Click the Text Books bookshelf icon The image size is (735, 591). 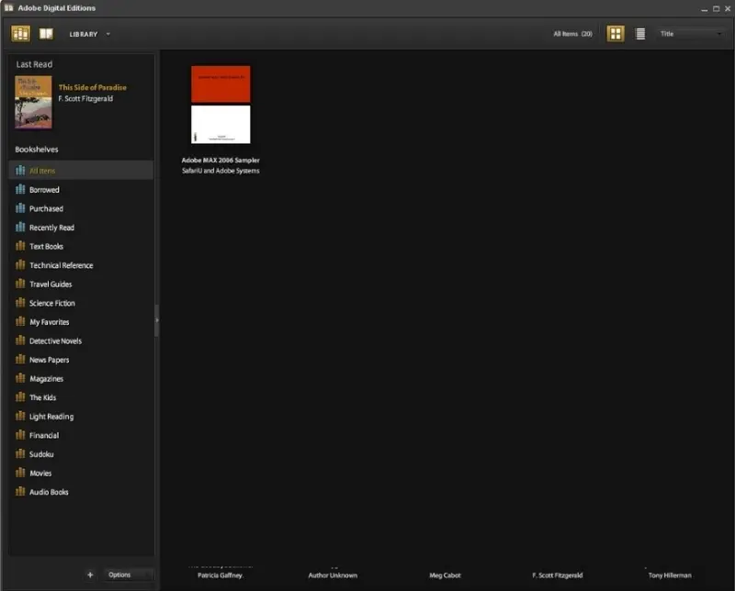pyautogui.click(x=20, y=246)
